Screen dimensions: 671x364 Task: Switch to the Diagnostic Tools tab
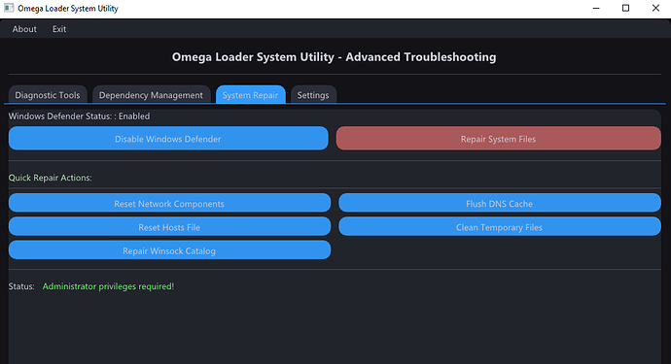click(x=48, y=95)
